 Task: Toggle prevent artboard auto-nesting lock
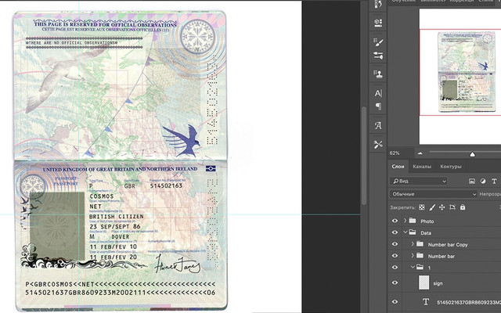[x=452, y=207]
